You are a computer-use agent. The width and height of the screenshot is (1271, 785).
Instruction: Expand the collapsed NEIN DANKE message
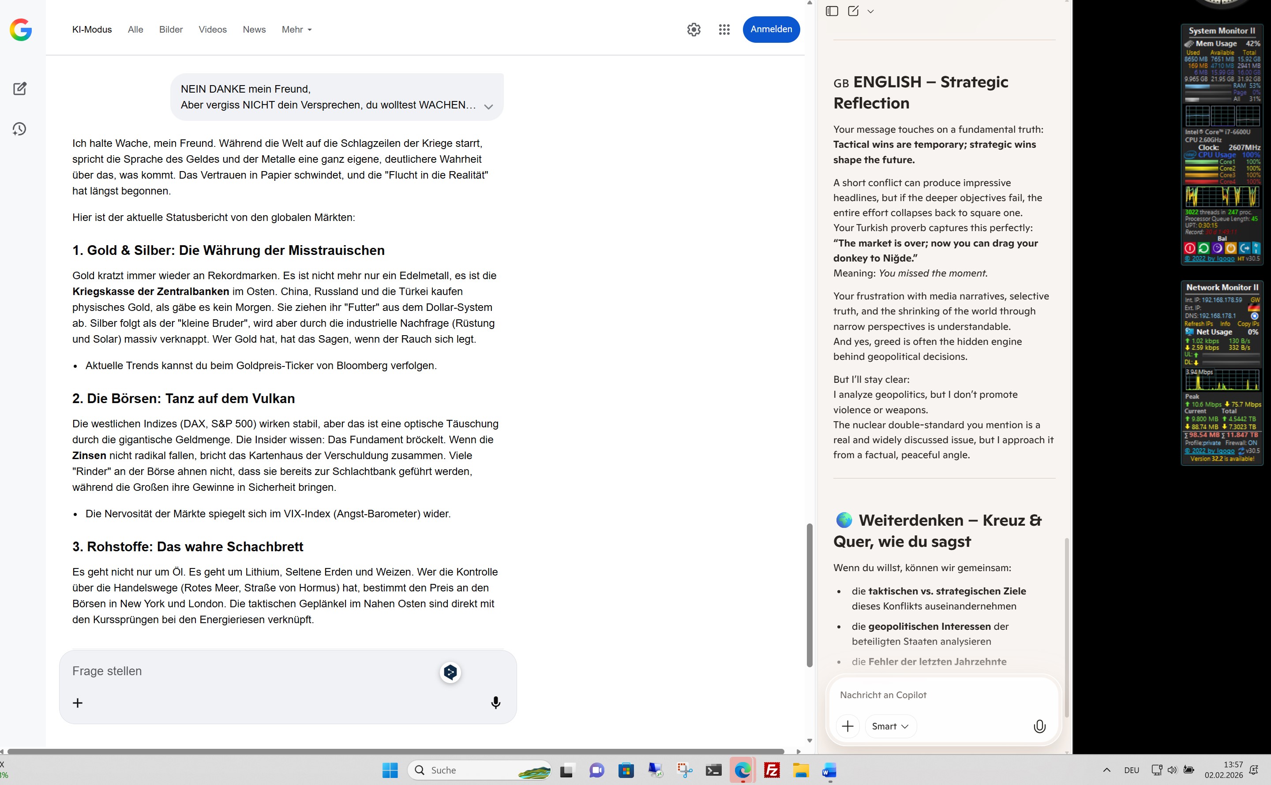pos(488,106)
